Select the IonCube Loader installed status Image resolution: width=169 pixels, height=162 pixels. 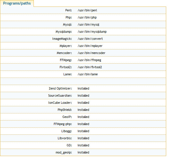83,103
